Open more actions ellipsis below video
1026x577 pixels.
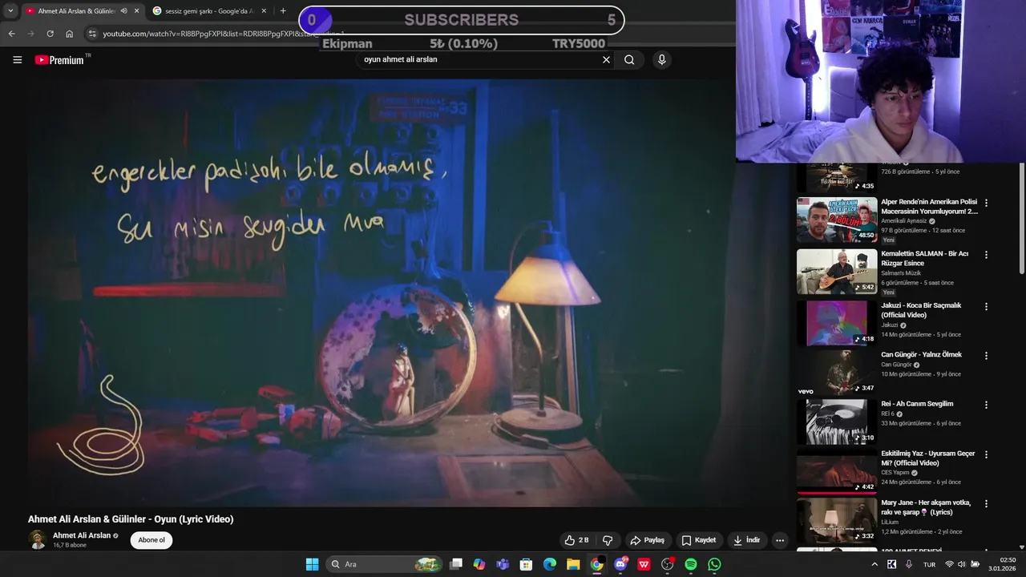779,540
